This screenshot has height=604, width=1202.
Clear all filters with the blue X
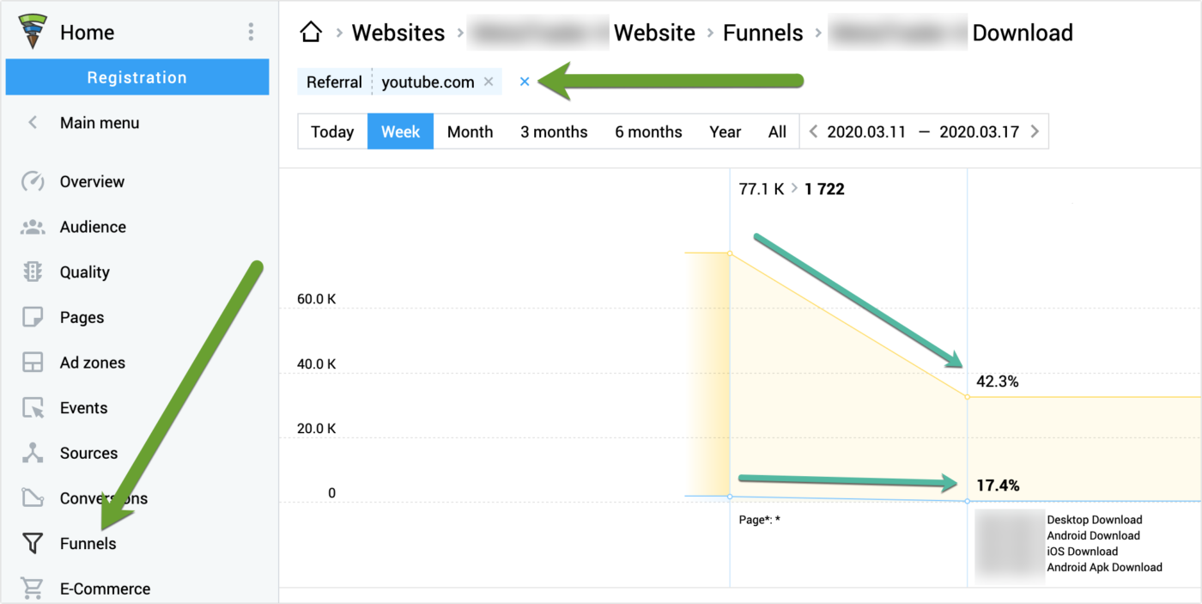525,82
